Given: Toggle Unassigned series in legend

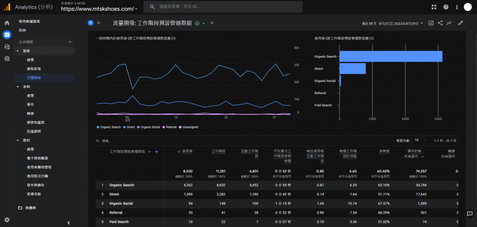Looking at the screenshot, I should click(x=189, y=127).
